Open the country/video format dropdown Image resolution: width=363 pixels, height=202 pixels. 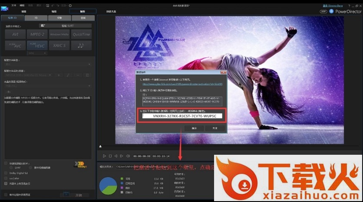pyautogui.click(x=48, y=86)
